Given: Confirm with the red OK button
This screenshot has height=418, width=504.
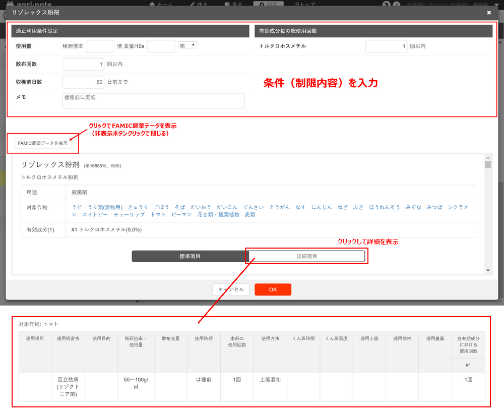Looking at the screenshot, I should click(x=273, y=289).
